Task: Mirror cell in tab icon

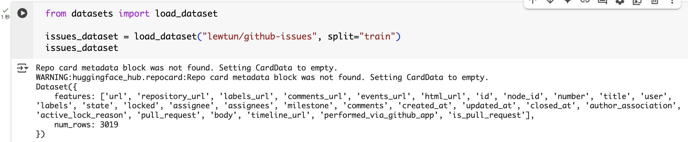Action: click(x=637, y=2)
